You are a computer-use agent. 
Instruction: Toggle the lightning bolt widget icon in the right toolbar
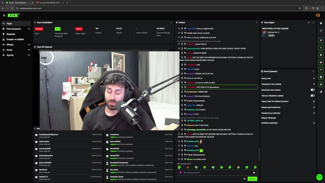coord(321,48)
